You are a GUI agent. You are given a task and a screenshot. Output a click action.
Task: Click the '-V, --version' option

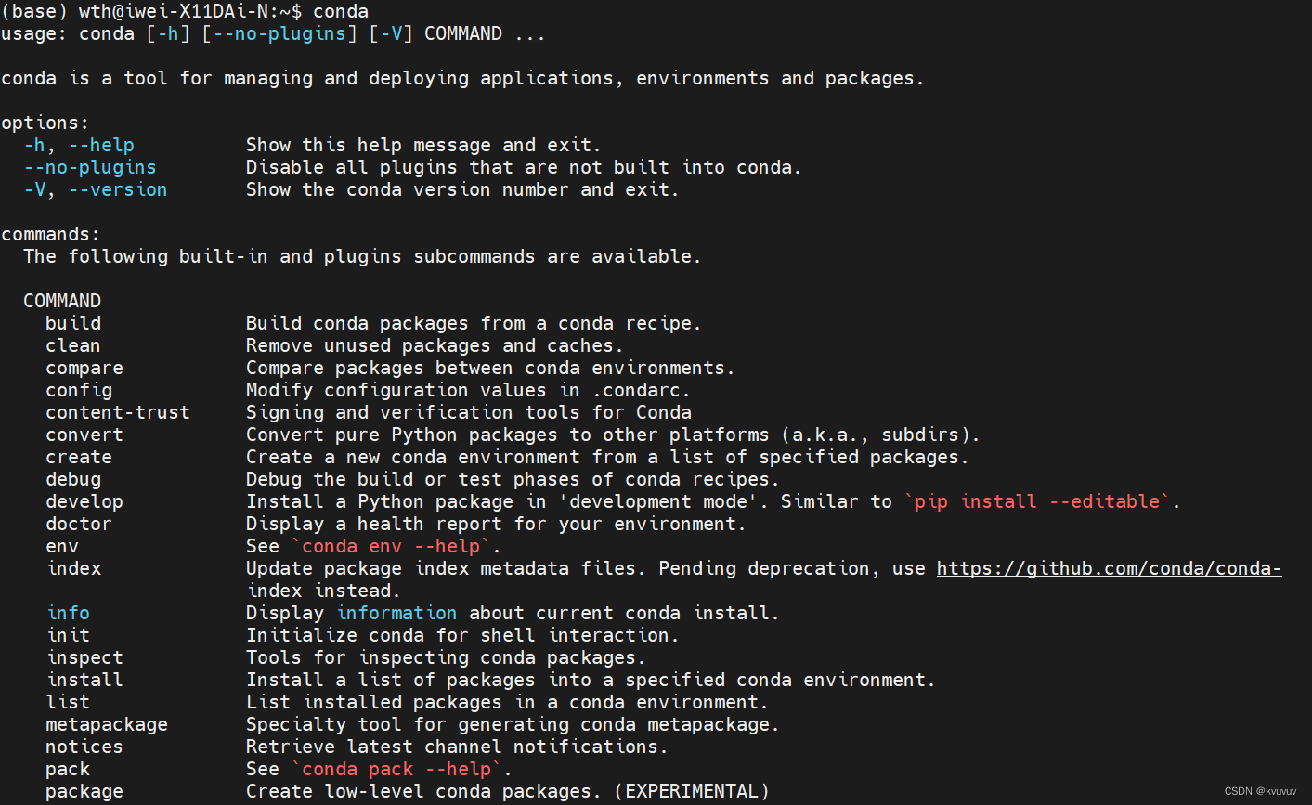[x=96, y=189]
